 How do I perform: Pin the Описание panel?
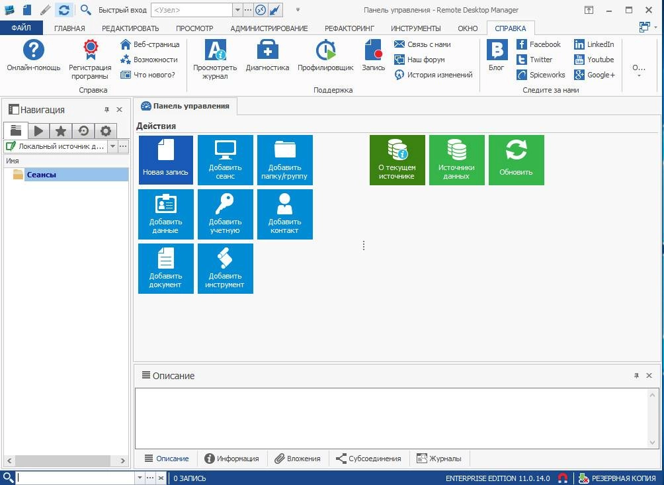tap(636, 375)
